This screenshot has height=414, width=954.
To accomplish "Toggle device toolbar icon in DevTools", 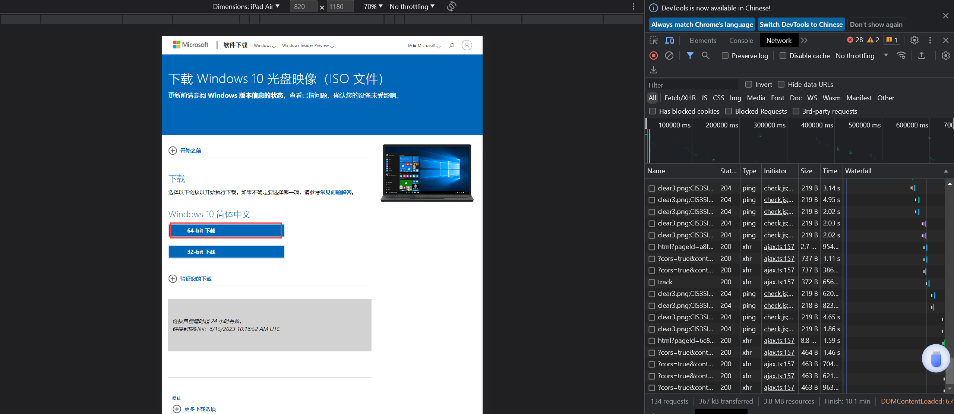I will click(x=670, y=40).
